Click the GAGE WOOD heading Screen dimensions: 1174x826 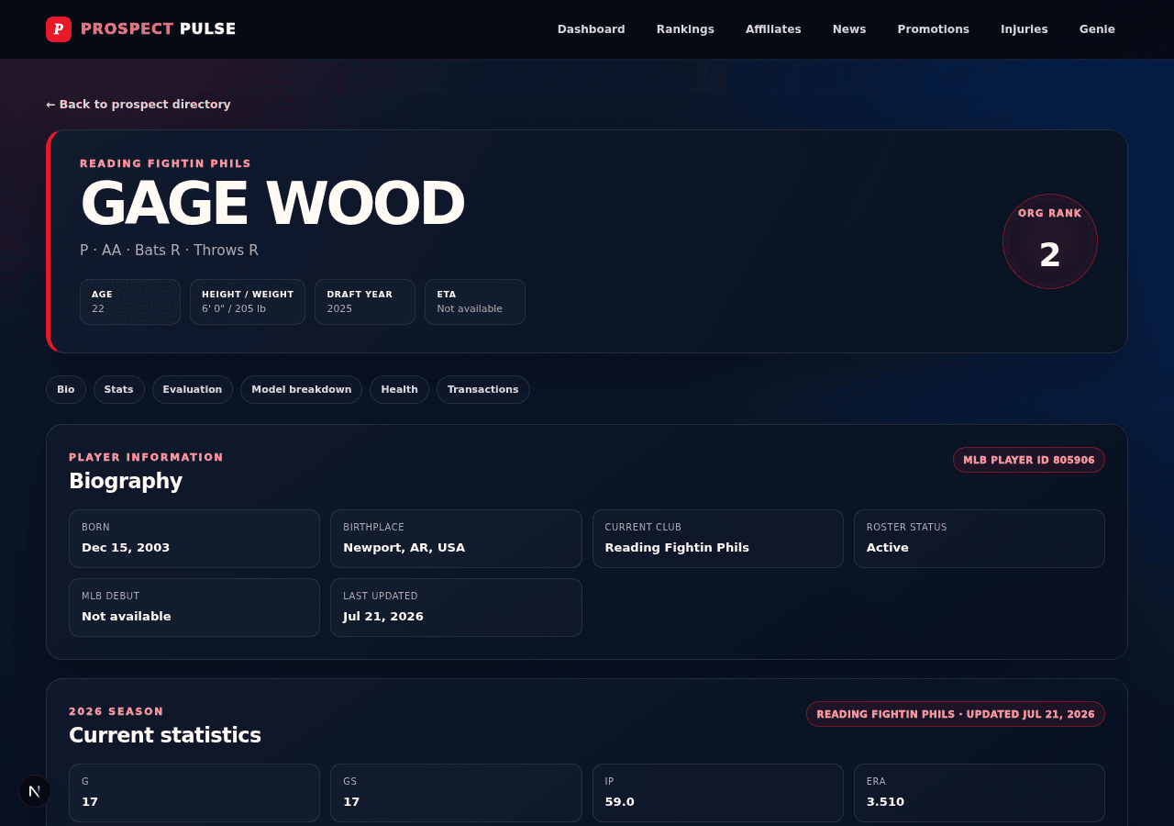272,204
